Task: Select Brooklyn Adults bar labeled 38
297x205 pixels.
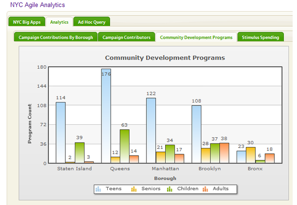Action: [x=224, y=153]
